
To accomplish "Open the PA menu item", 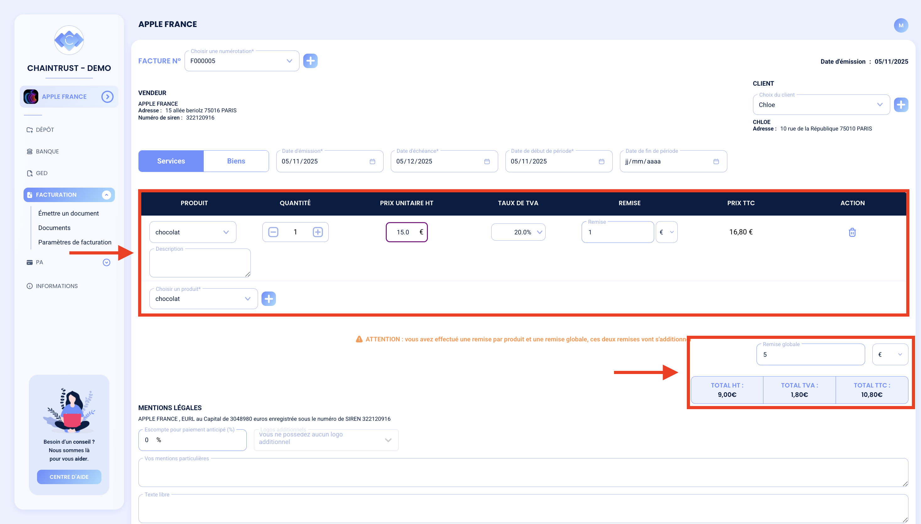I will point(39,262).
